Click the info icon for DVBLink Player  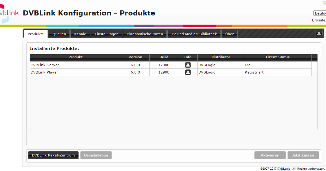point(188,72)
